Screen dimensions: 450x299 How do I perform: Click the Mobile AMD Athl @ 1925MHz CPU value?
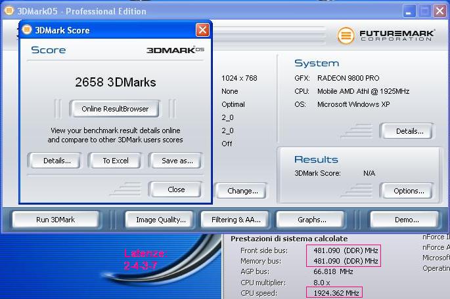(x=363, y=91)
